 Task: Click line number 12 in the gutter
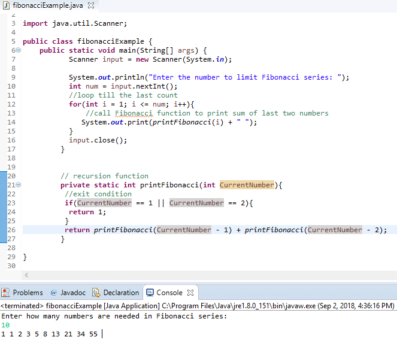(x=11, y=104)
